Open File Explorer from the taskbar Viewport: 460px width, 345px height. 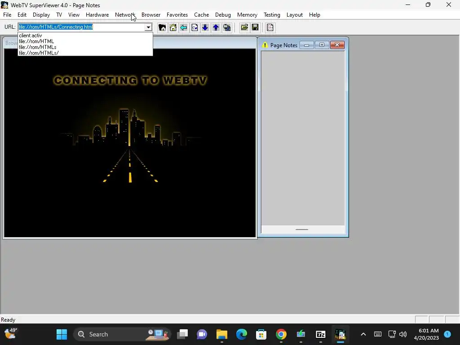[x=222, y=334]
